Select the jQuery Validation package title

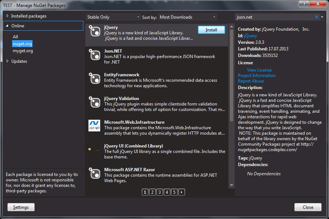pyautogui.click(x=121, y=99)
